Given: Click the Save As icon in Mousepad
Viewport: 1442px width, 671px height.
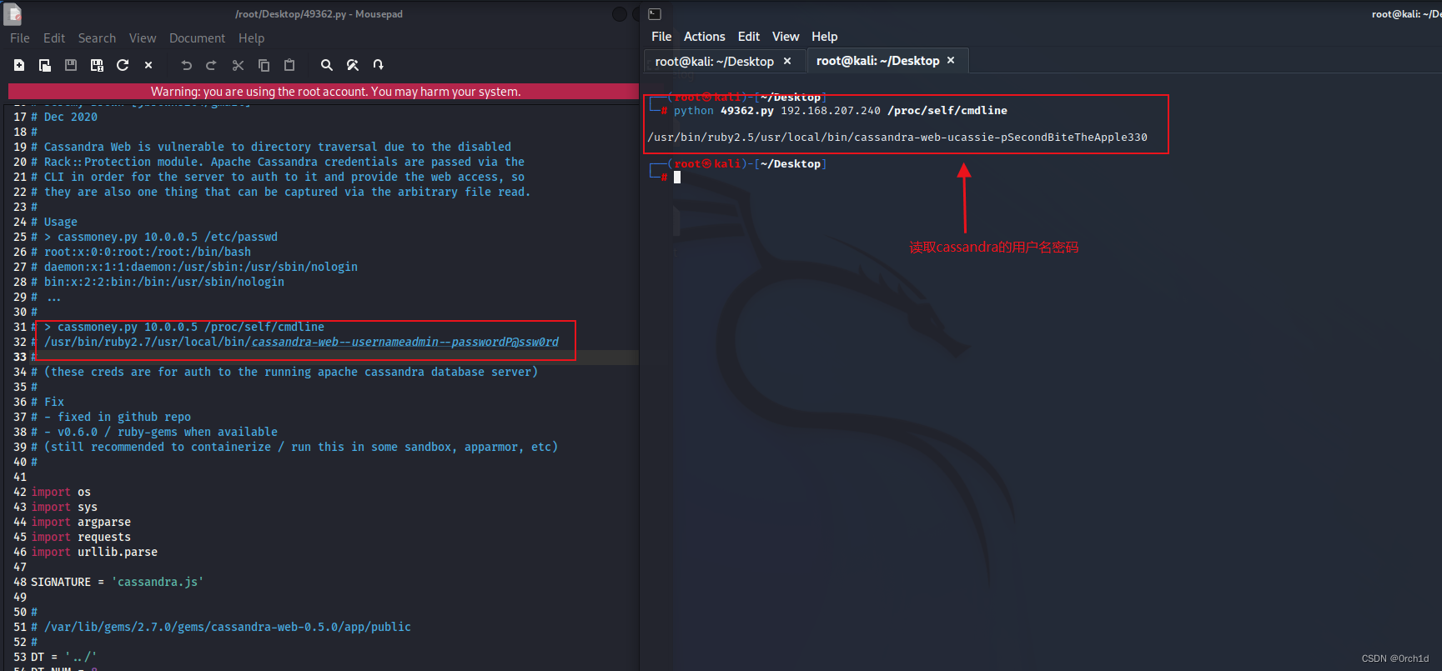Looking at the screenshot, I should (97, 65).
